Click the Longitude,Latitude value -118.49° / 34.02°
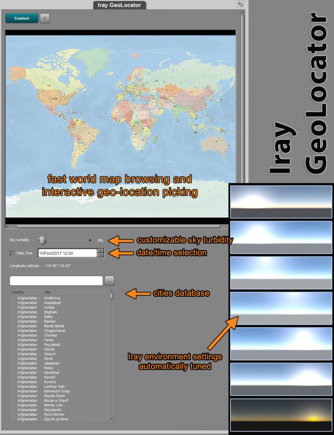Screen dimensions: 334x435 click(x=57, y=266)
